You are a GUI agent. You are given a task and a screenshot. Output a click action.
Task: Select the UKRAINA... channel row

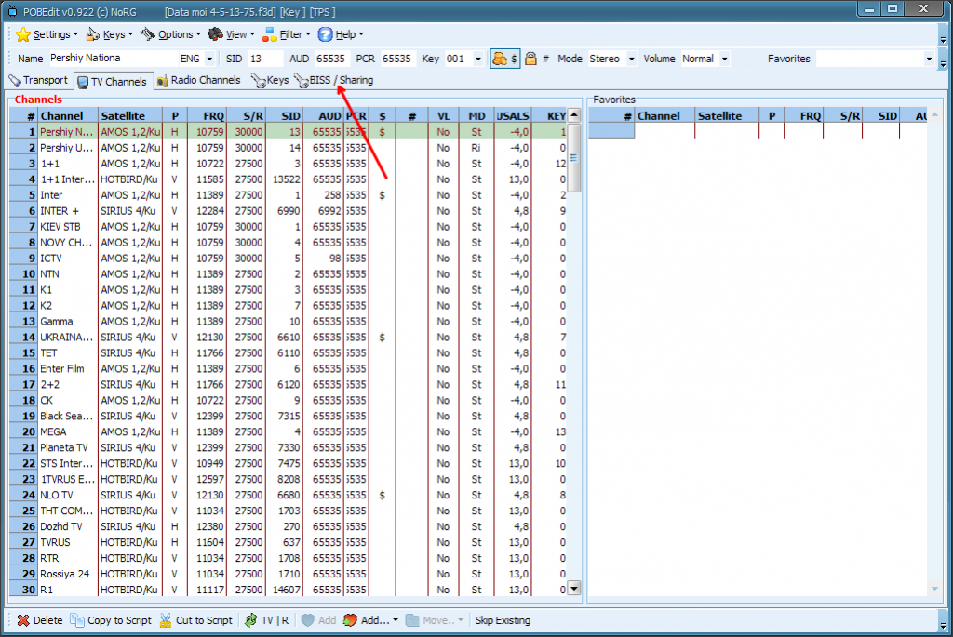288,337
